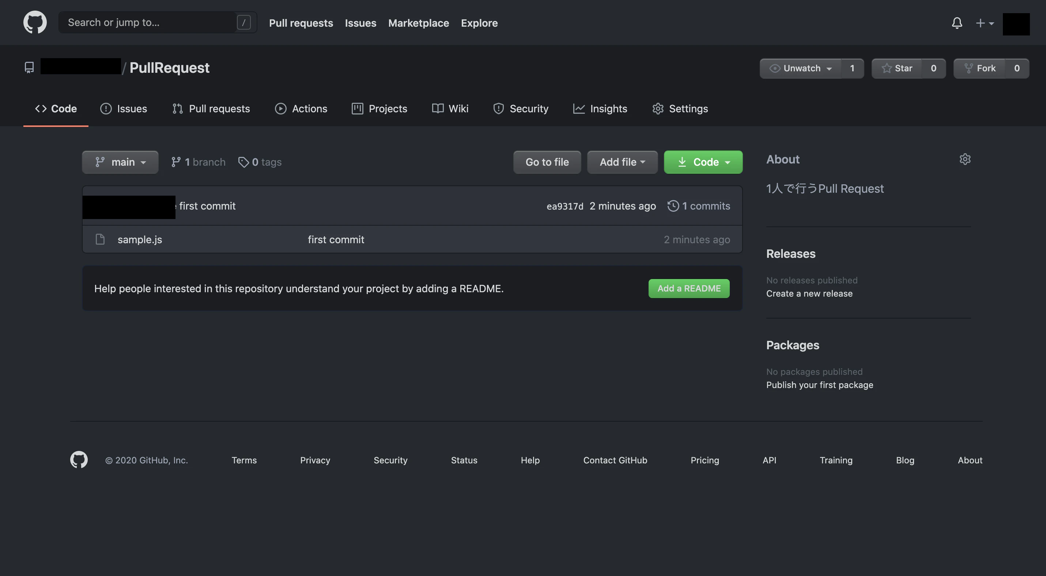Toggle Unwatch for the repository
The width and height of the screenshot is (1046, 576).
click(x=801, y=68)
